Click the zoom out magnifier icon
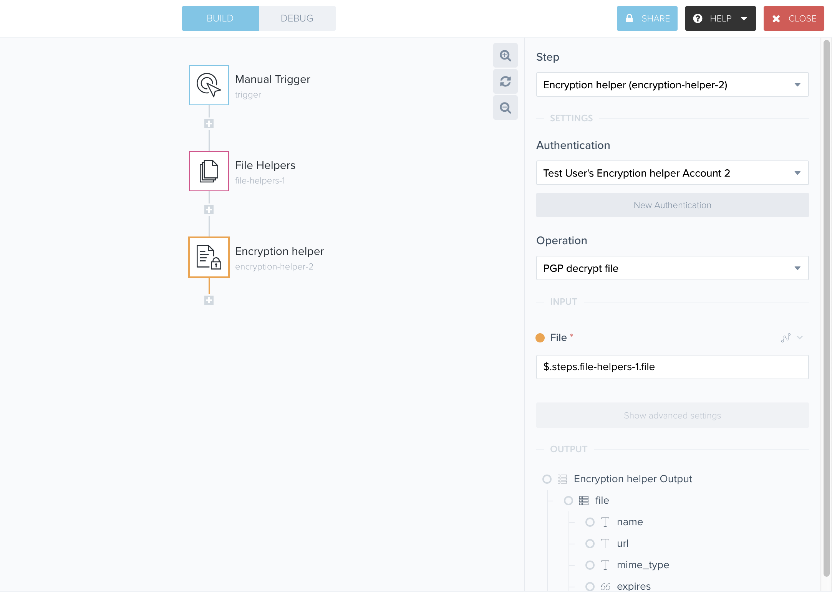Image resolution: width=832 pixels, height=592 pixels. click(x=505, y=108)
